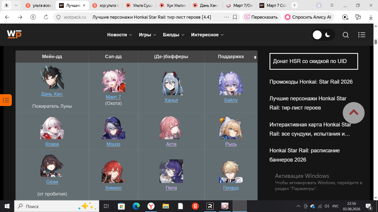Open File Explorer from the taskbar
The image size is (378, 212).
tap(166, 206)
